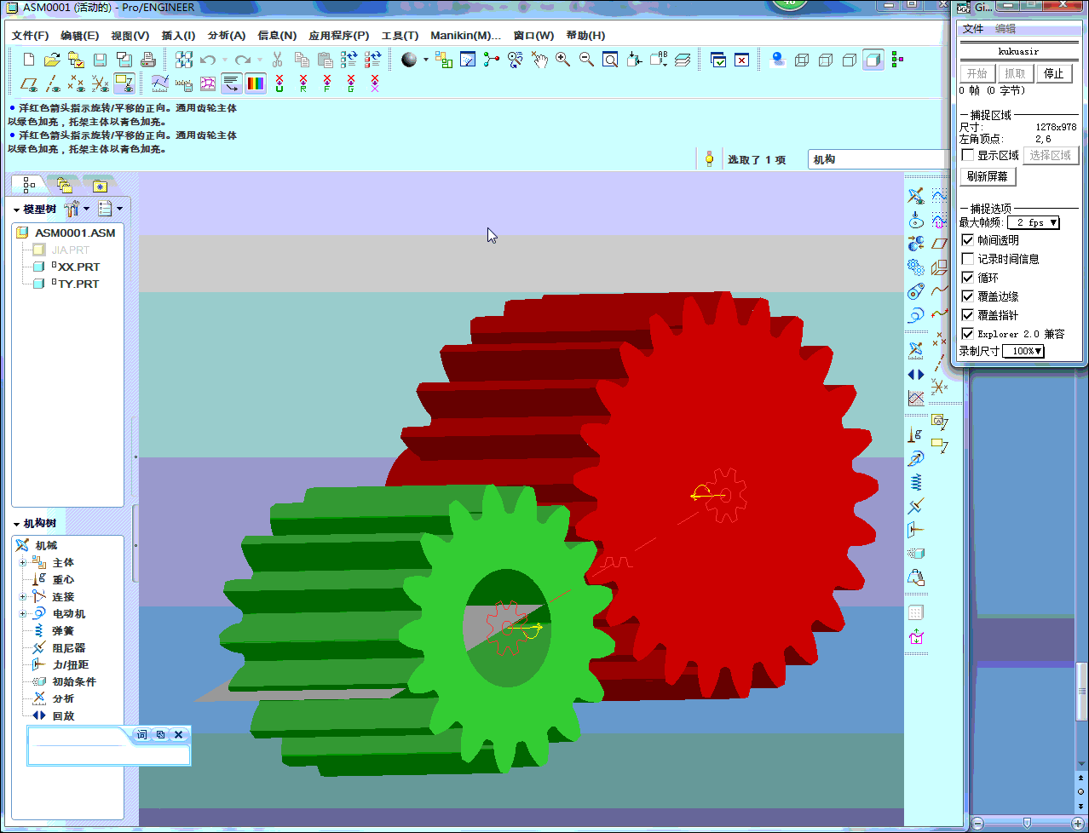
Task: Click the playback arrows icon in right toolbar
Action: [x=916, y=374]
